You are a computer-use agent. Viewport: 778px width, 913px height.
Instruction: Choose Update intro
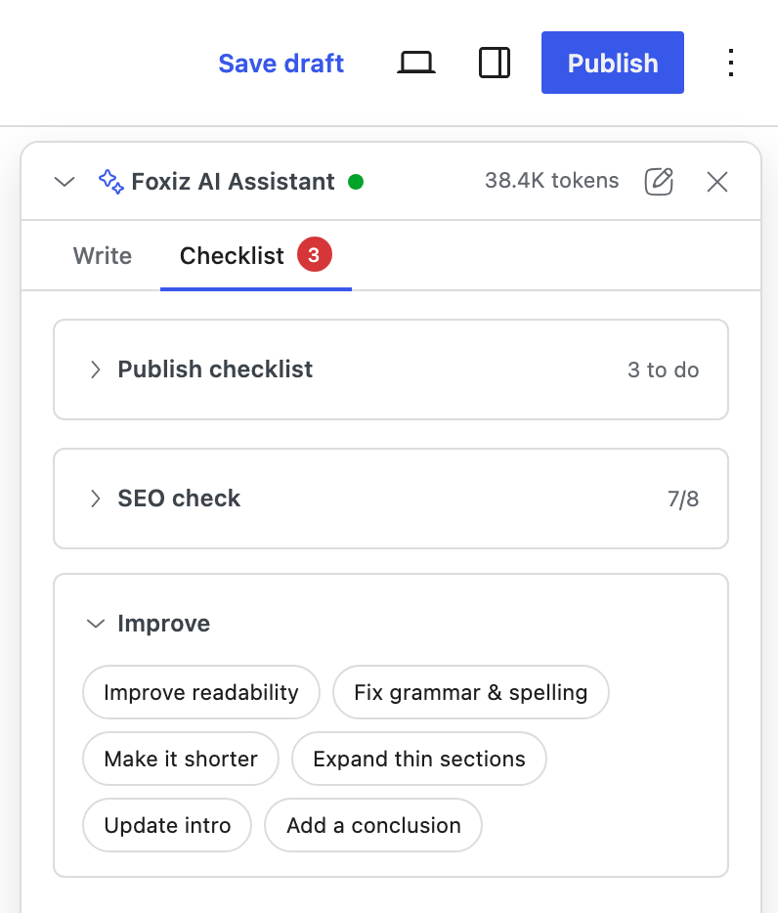pos(167,825)
